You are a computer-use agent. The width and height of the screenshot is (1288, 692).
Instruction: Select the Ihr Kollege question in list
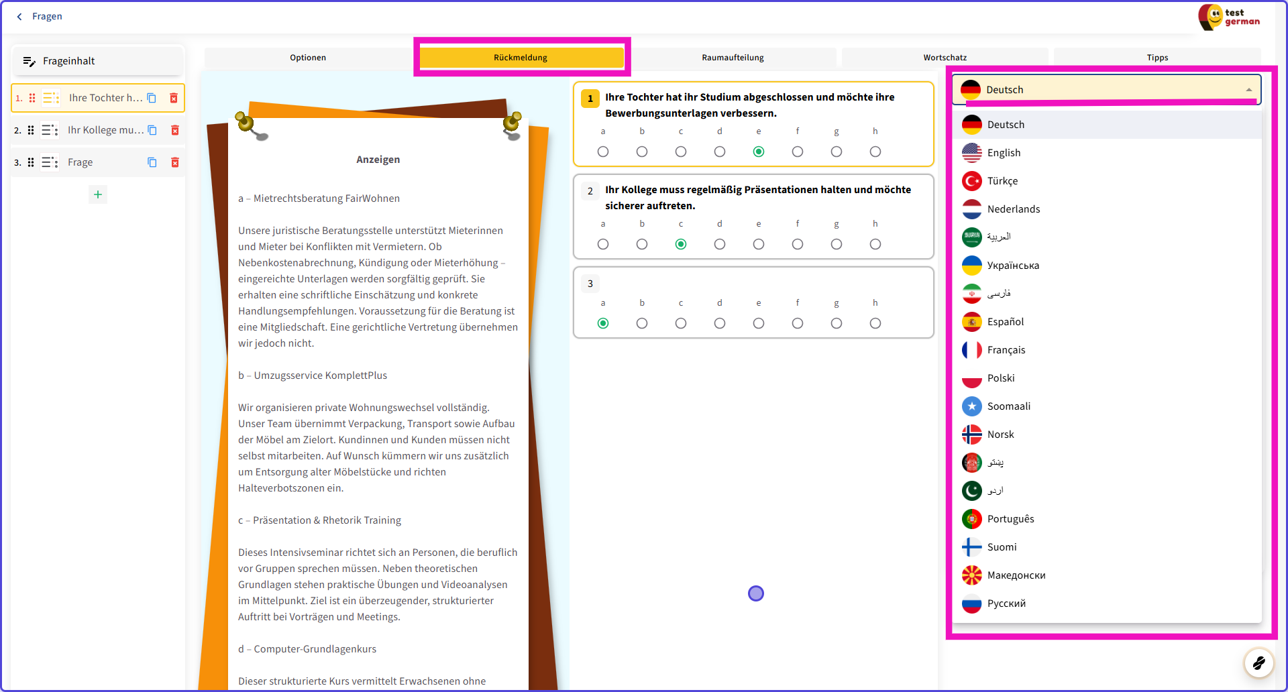[x=105, y=130]
